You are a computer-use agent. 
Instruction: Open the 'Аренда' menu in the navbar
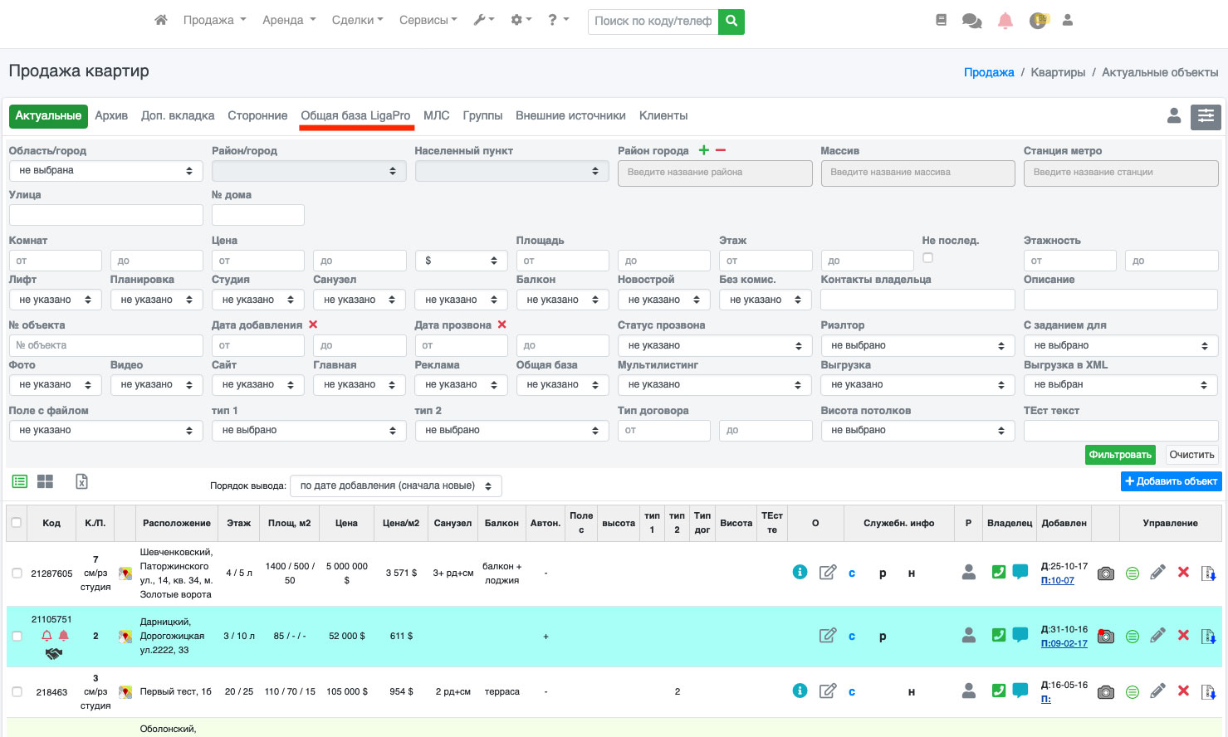pos(288,20)
